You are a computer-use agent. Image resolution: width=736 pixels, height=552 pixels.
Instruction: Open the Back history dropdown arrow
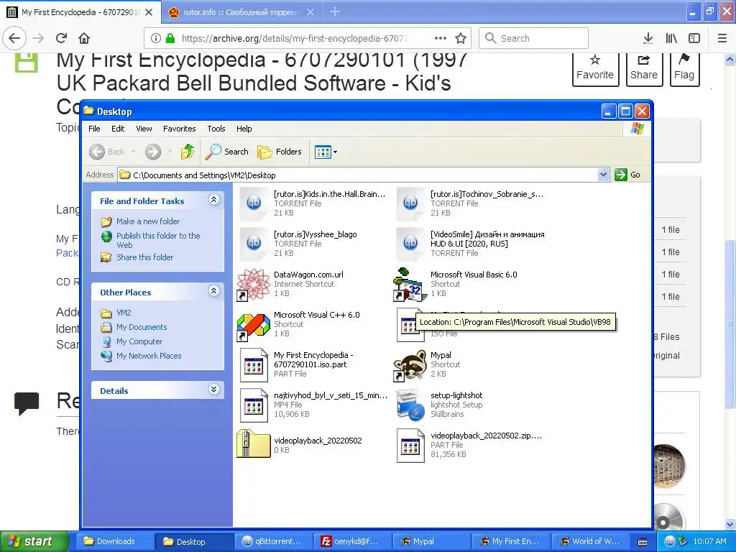tap(133, 152)
